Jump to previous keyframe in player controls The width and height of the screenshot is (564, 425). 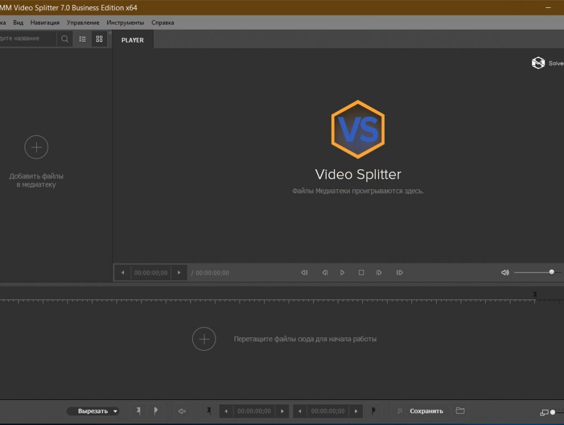coord(304,273)
